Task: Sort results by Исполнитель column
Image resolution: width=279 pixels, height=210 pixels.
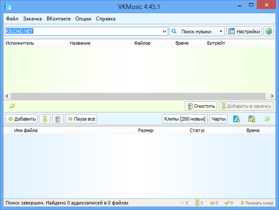Action: pyautogui.click(x=36, y=43)
